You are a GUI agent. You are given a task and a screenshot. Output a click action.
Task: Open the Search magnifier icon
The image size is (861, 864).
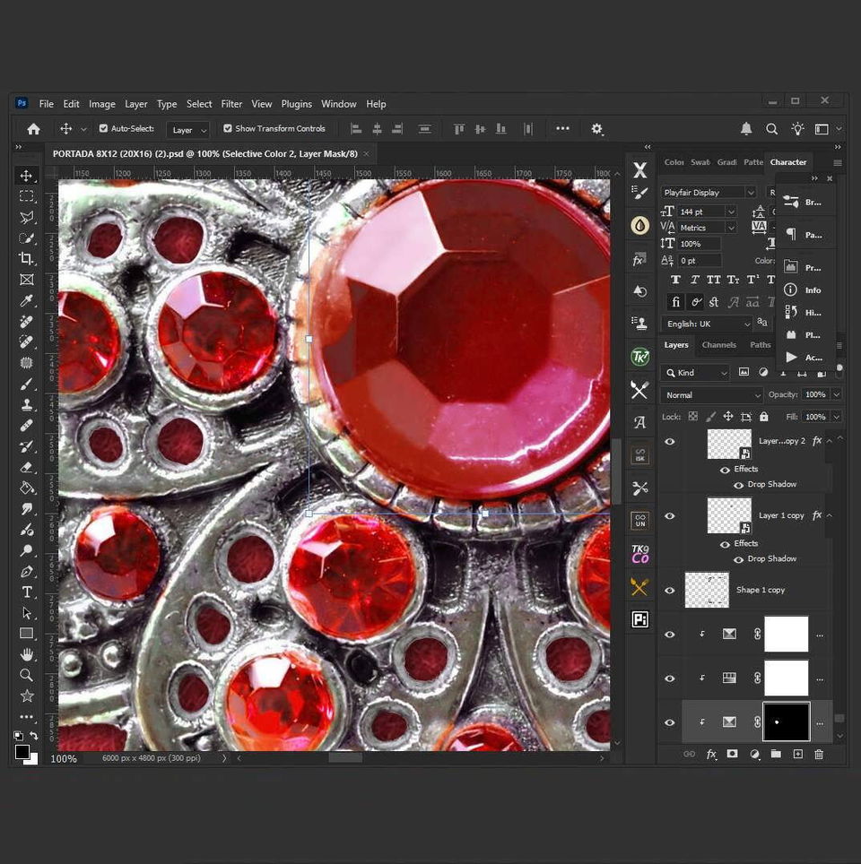(x=771, y=129)
